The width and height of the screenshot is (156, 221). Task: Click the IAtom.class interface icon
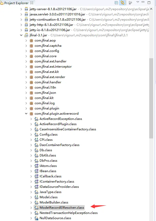pos(36,166)
